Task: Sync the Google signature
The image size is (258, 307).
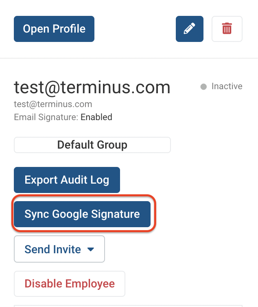Action: point(82,214)
